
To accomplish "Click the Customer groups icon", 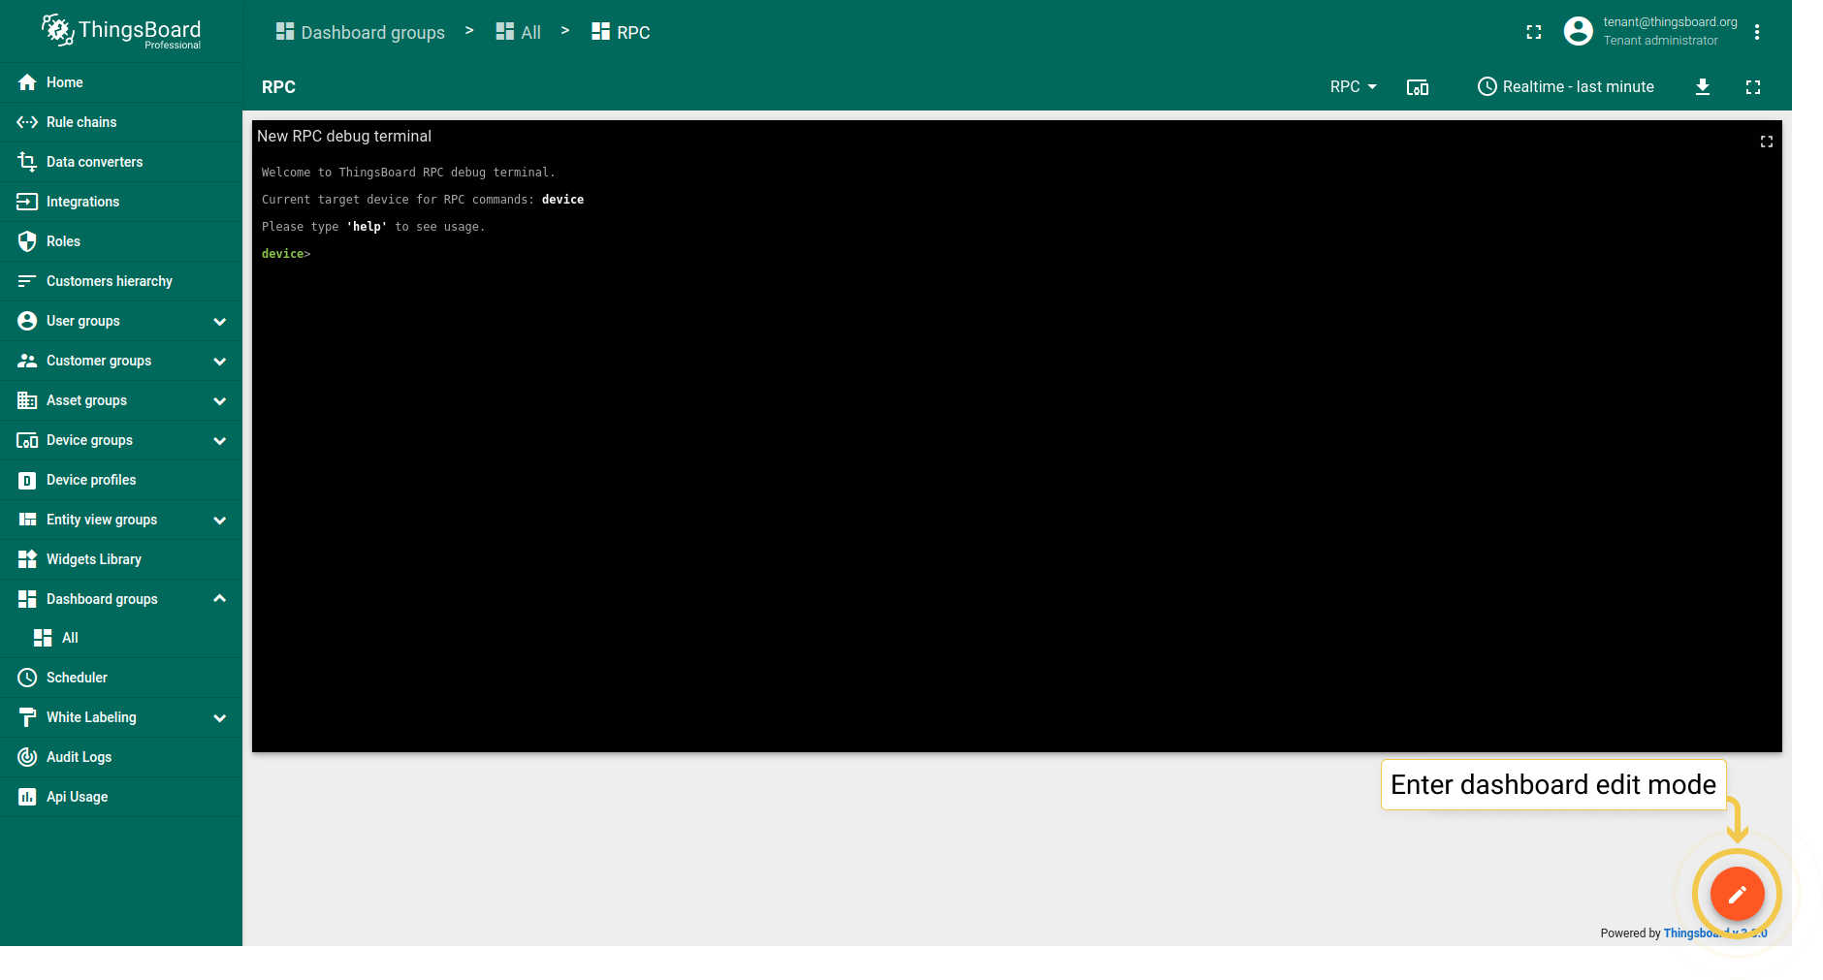I will (x=27, y=361).
